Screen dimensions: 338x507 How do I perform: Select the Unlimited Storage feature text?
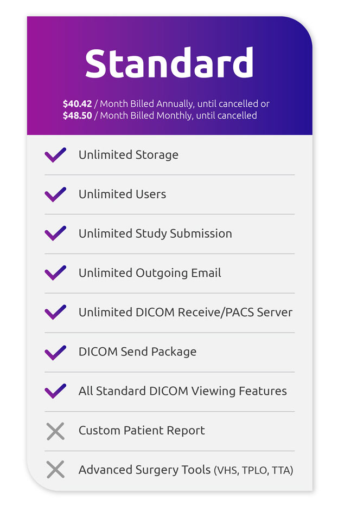129,155
